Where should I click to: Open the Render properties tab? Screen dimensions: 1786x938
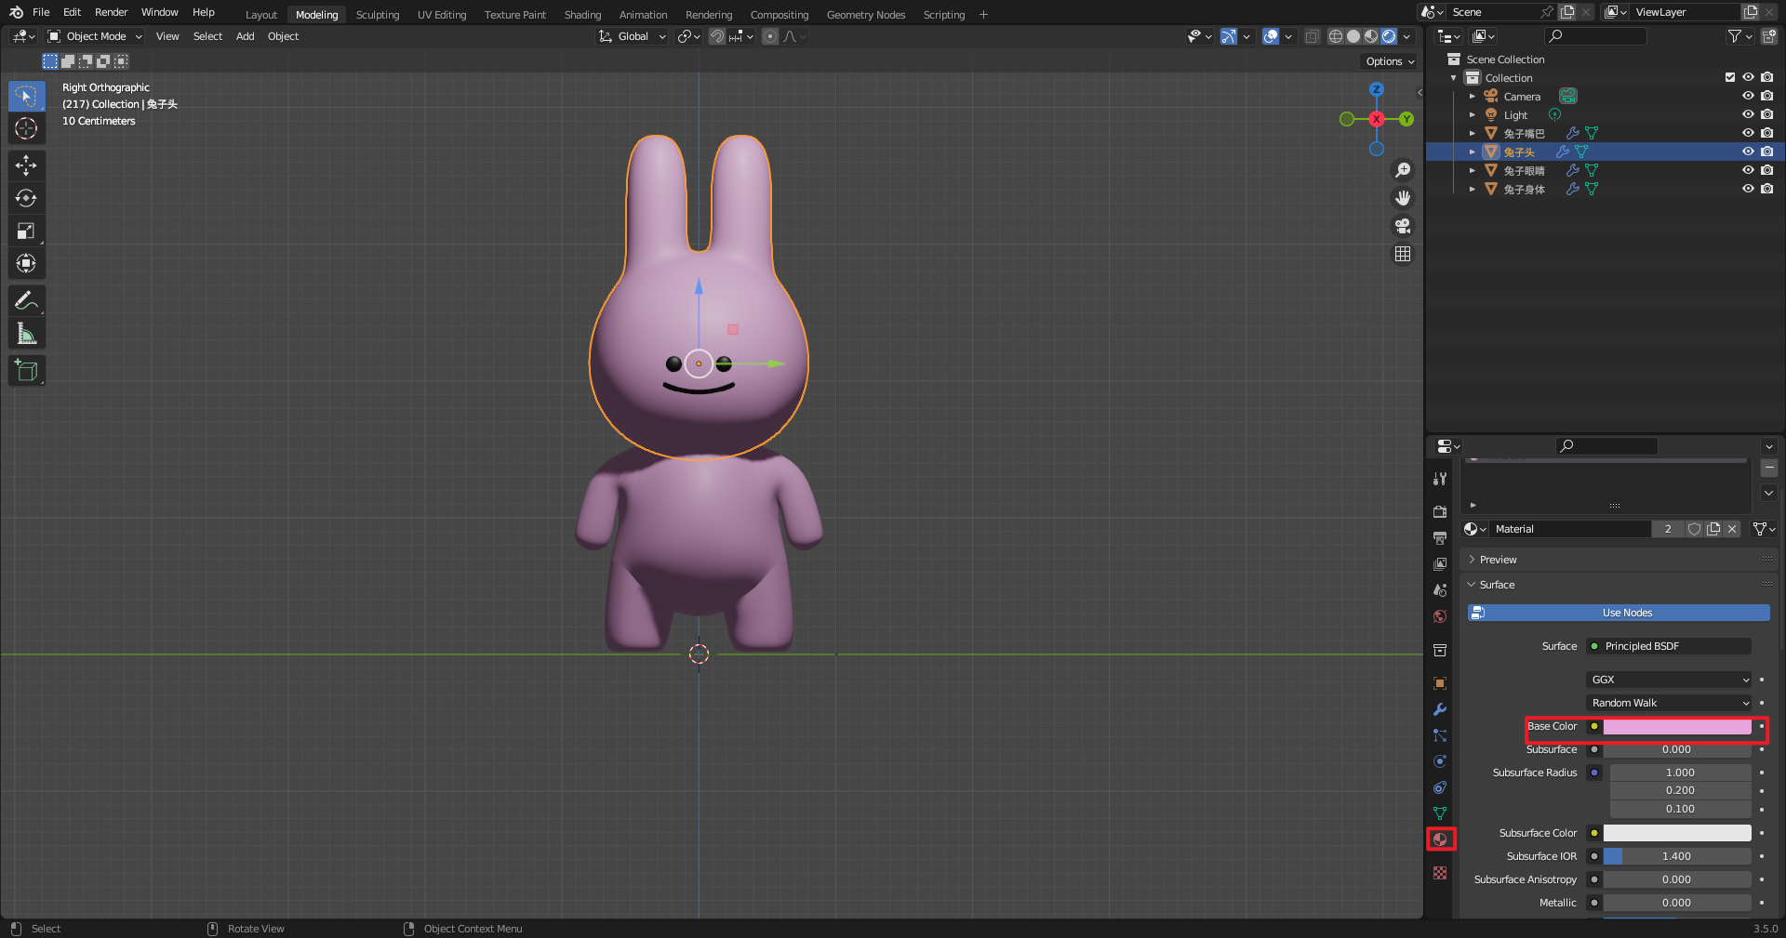(x=1440, y=511)
